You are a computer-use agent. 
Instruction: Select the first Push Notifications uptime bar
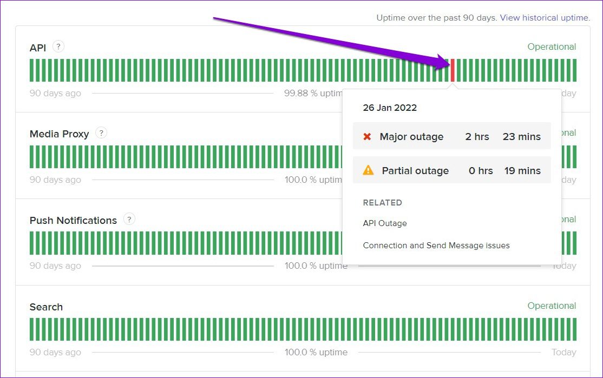click(x=32, y=243)
